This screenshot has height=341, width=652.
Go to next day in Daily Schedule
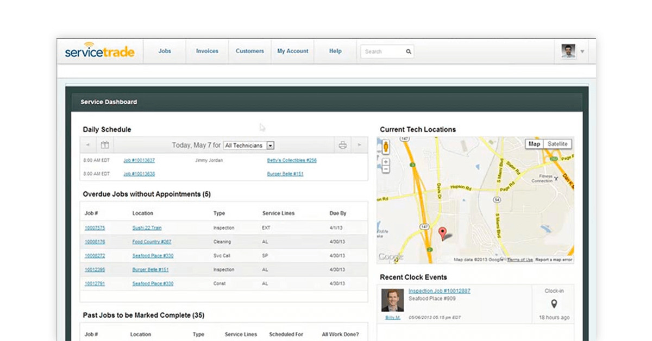(x=359, y=145)
